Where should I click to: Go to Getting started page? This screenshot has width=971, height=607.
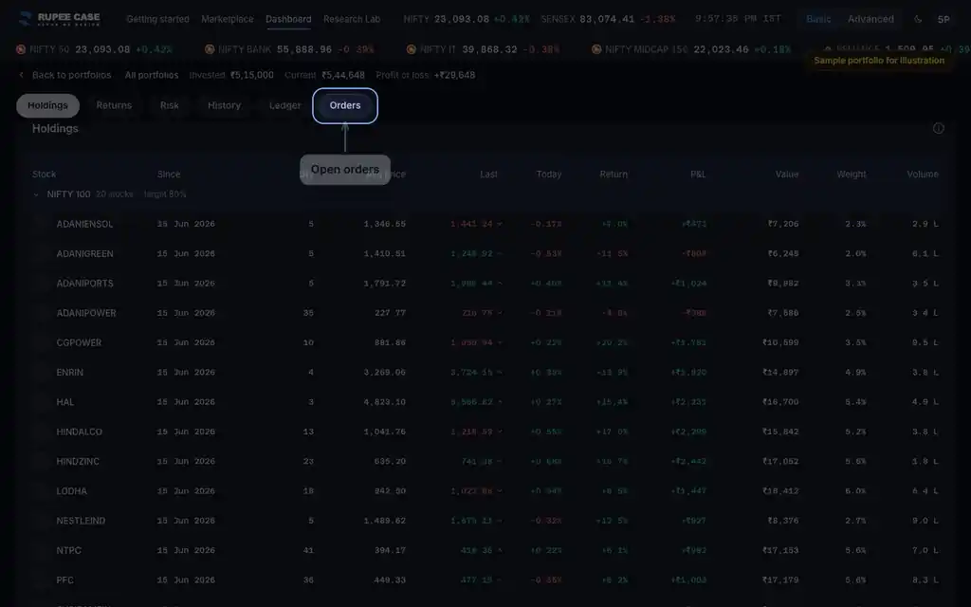pyautogui.click(x=158, y=19)
